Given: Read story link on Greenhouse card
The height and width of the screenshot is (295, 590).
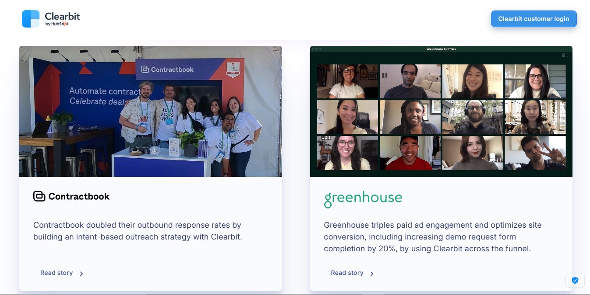Looking at the screenshot, I should tap(347, 273).
